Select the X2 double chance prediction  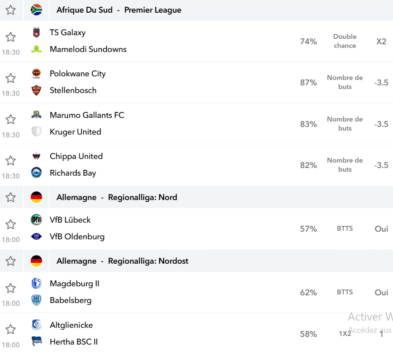pyautogui.click(x=381, y=41)
